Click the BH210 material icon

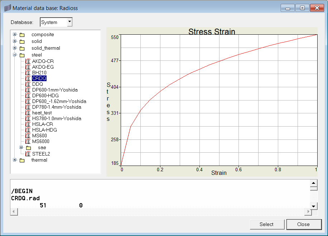(28, 73)
